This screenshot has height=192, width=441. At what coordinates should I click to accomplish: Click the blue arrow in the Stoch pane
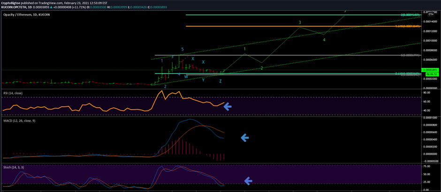pos(249,181)
